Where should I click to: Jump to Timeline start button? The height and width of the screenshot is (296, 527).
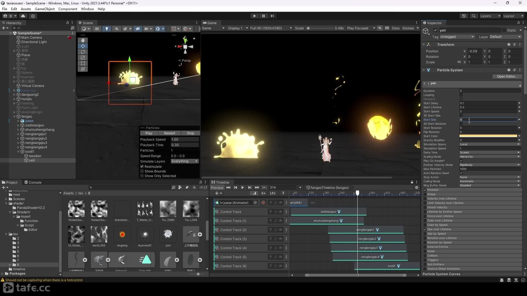(x=228, y=187)
